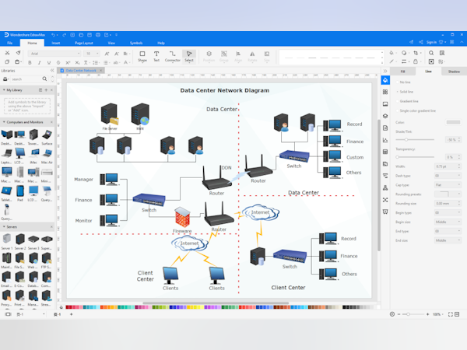Select Single color gradient line option
Image resolution: width=467 pixels, height=350 pixels.
click(x=416, y=110)
